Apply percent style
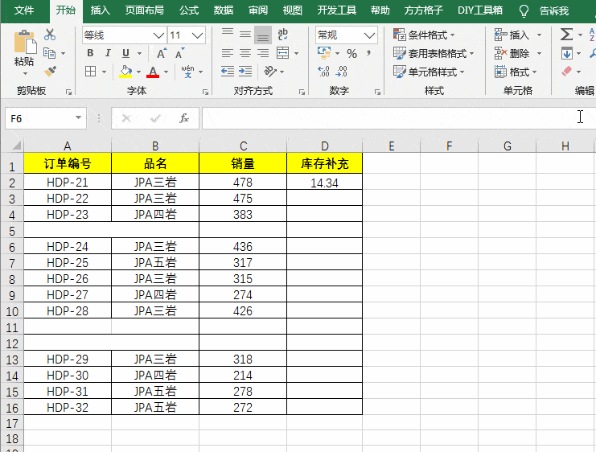The height and width of the screenshot is (452, 596). [352, 54]
